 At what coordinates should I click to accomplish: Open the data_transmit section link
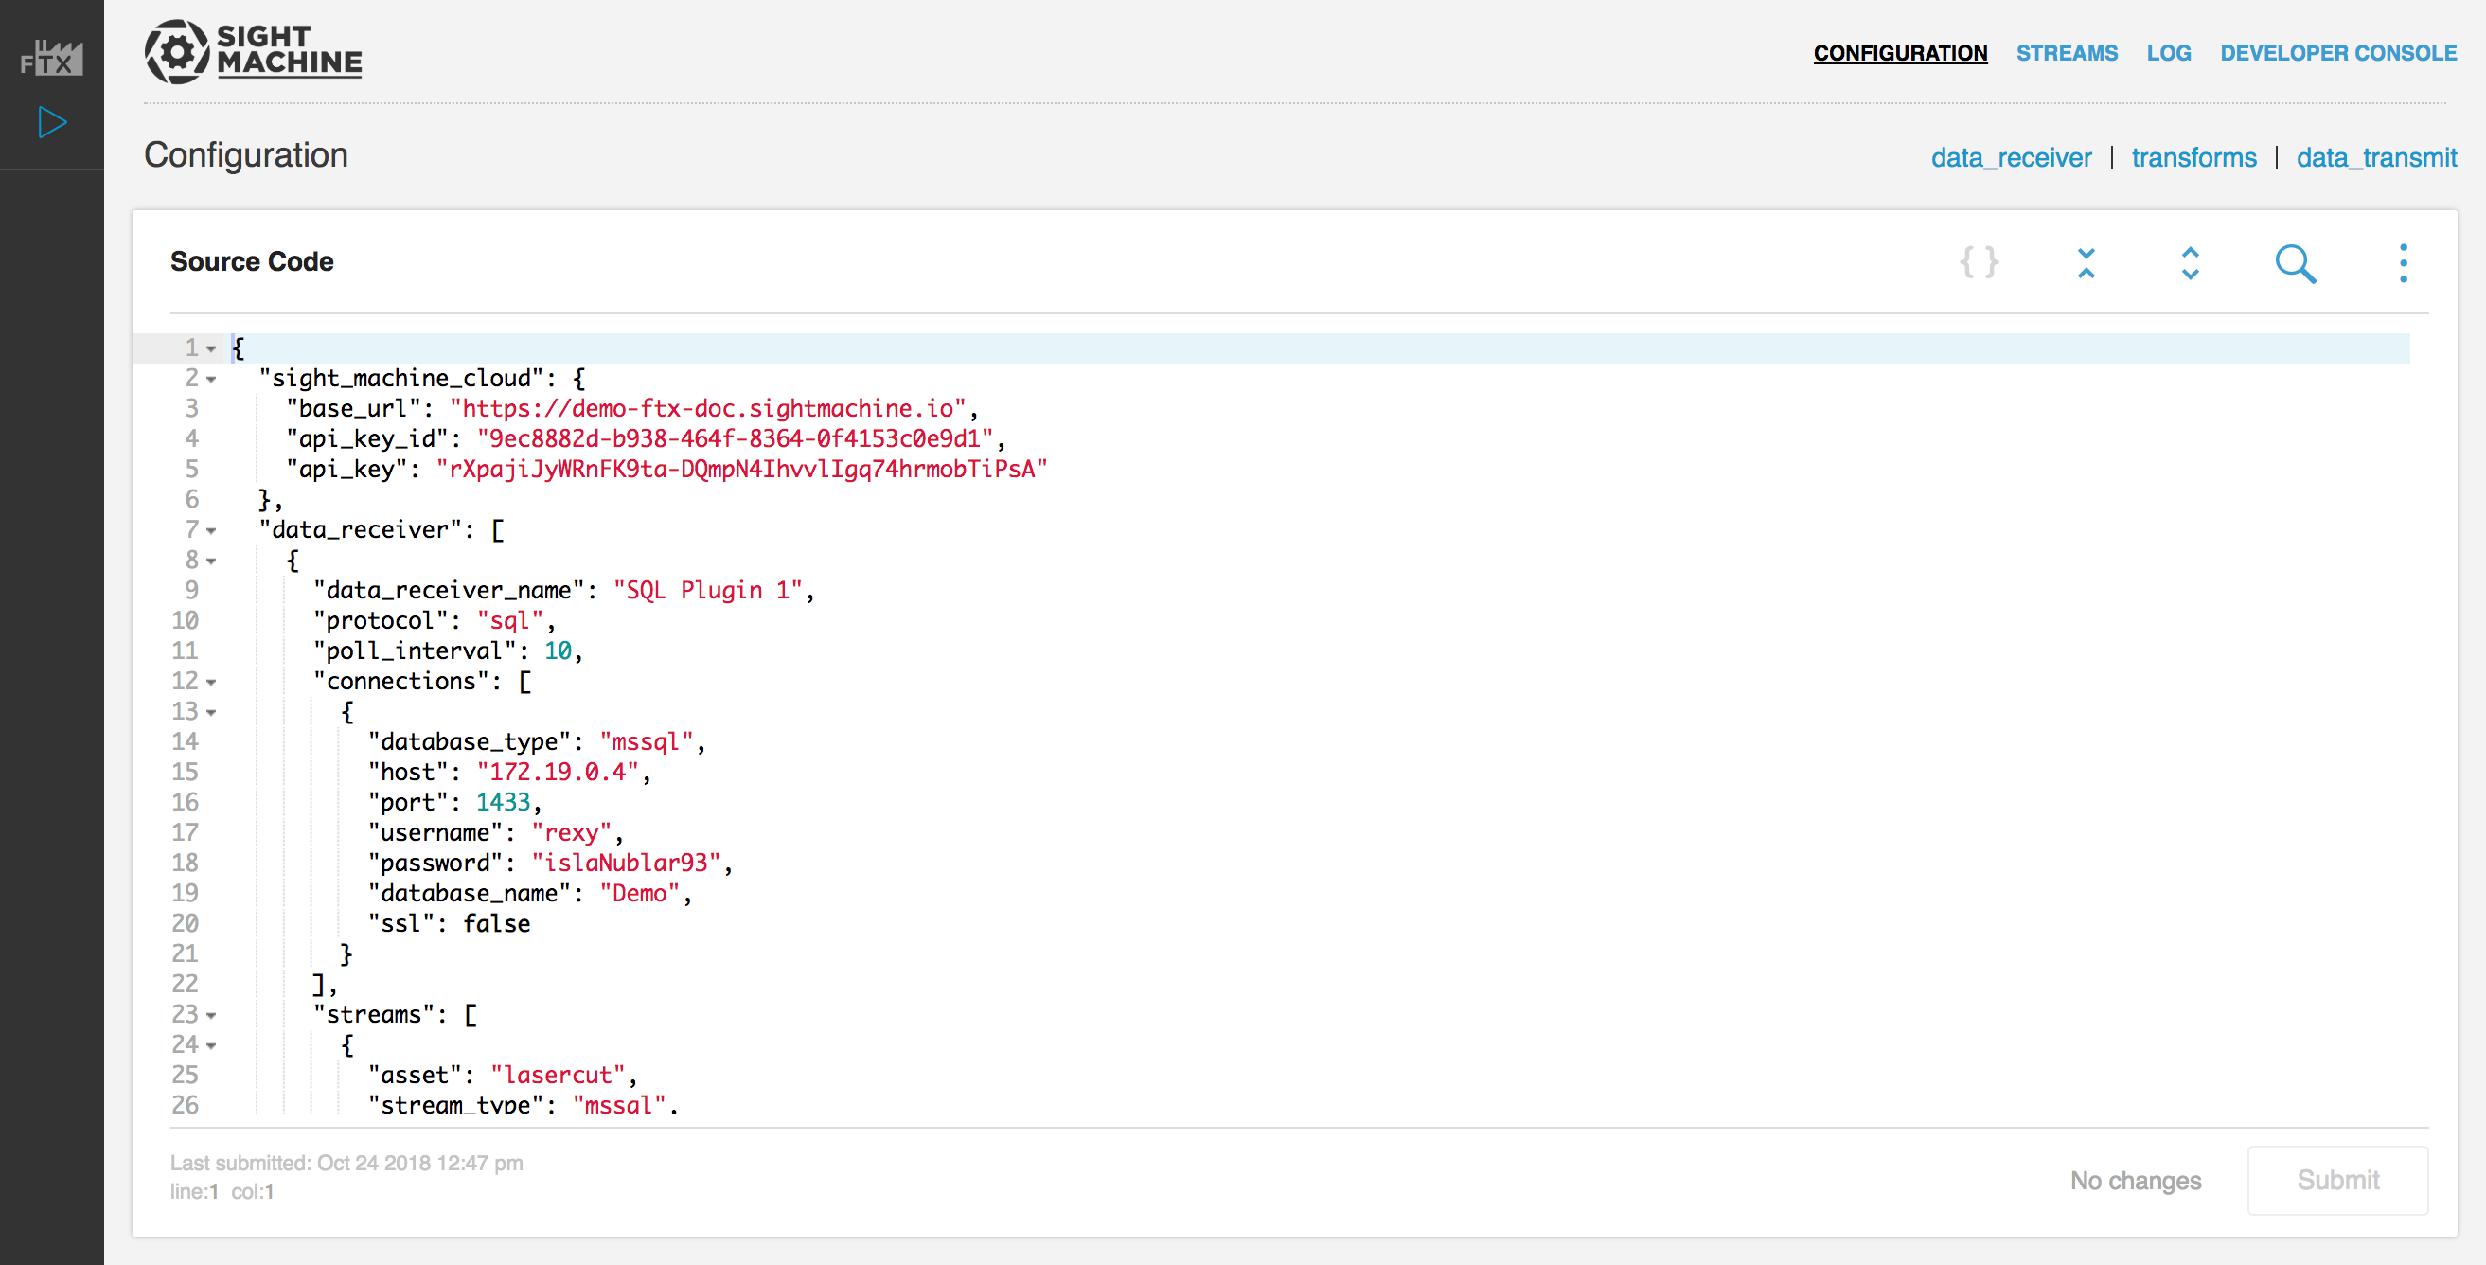(x=2377, y=157)
